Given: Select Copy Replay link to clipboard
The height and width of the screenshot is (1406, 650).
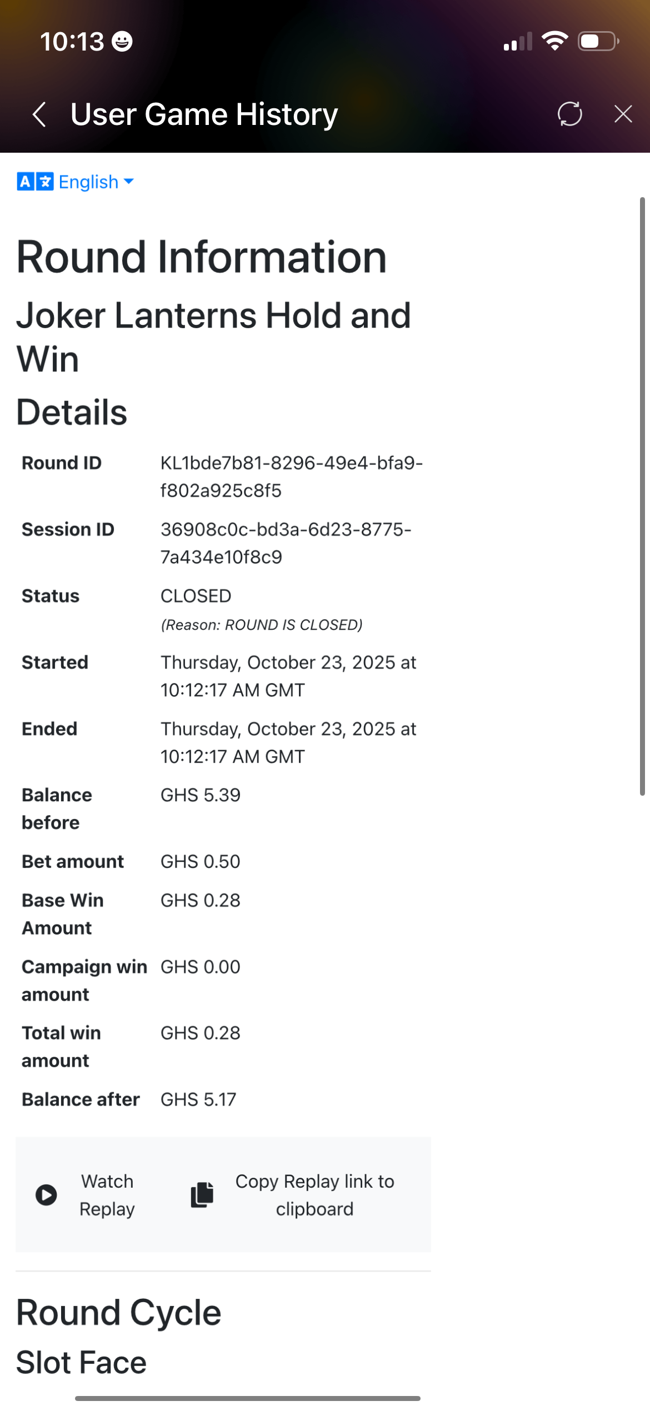Looking at the screenshot, I should [x=314, y=1195].
